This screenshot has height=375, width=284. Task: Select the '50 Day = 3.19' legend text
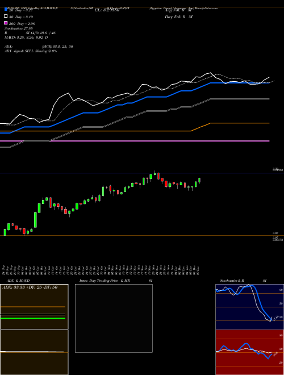pos(21,17)
